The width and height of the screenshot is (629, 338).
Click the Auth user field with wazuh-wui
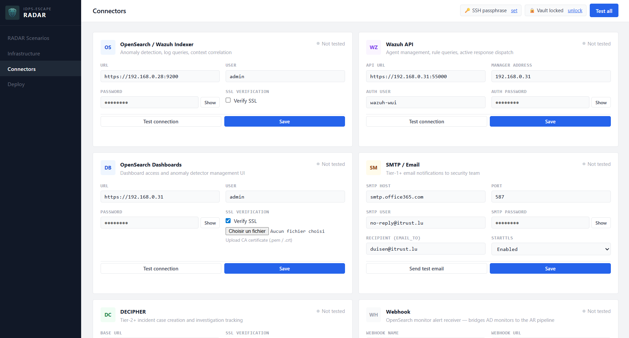pyautogui.click(x=426, y=102)
